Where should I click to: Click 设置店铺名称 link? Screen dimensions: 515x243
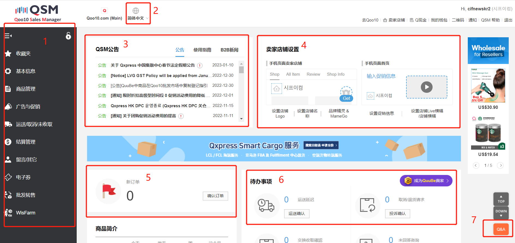point(307,113)
